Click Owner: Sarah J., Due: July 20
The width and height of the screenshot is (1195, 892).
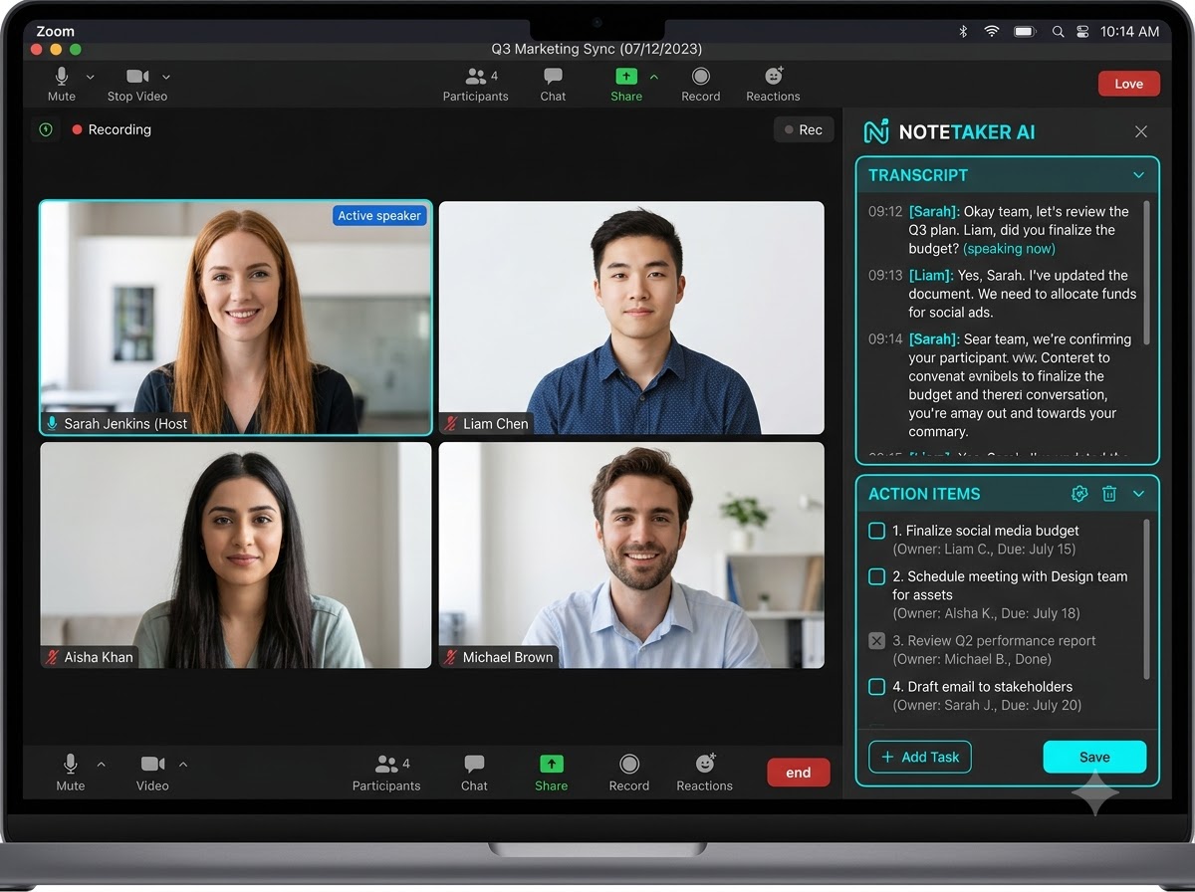987,705
